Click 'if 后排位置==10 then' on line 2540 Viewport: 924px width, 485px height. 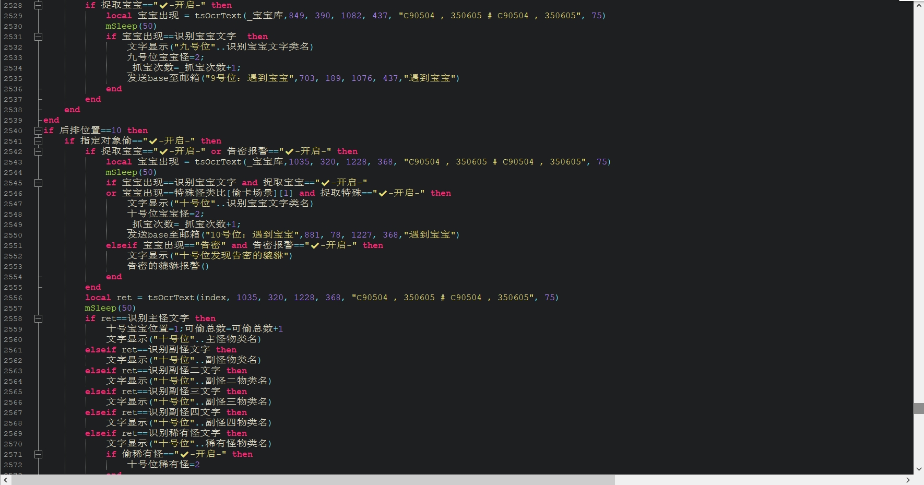coord(96,131)
